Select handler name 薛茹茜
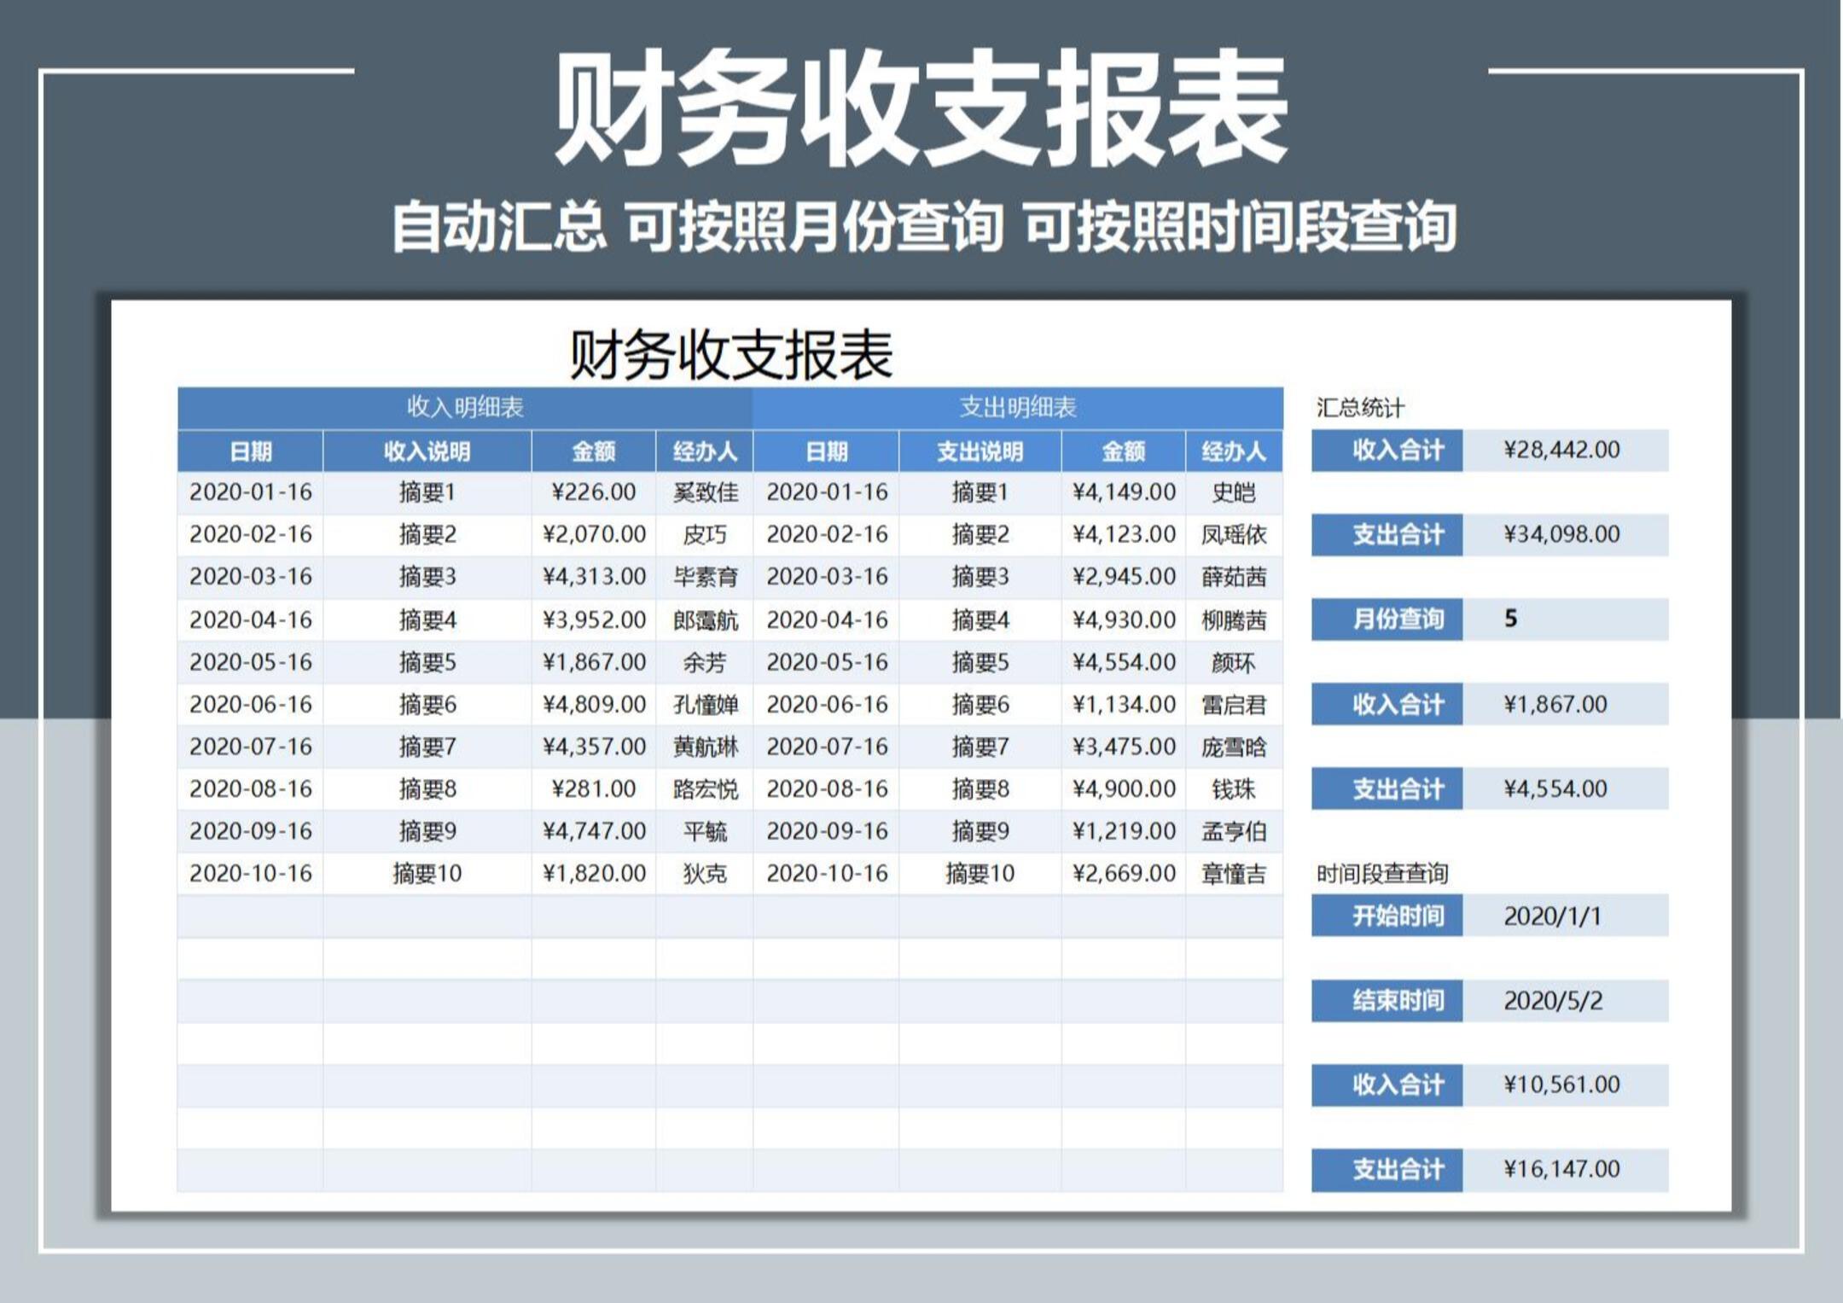This screenshot has height=1303, width=1843. pyautogui.click(x=1234, y=577)
